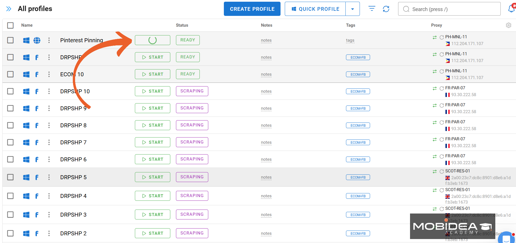The width and height of the screenshot is (516, 243).
Task: Click READY status tag for Pinterest Pinning
Action: pyautogui.click(x=188, y=40)
